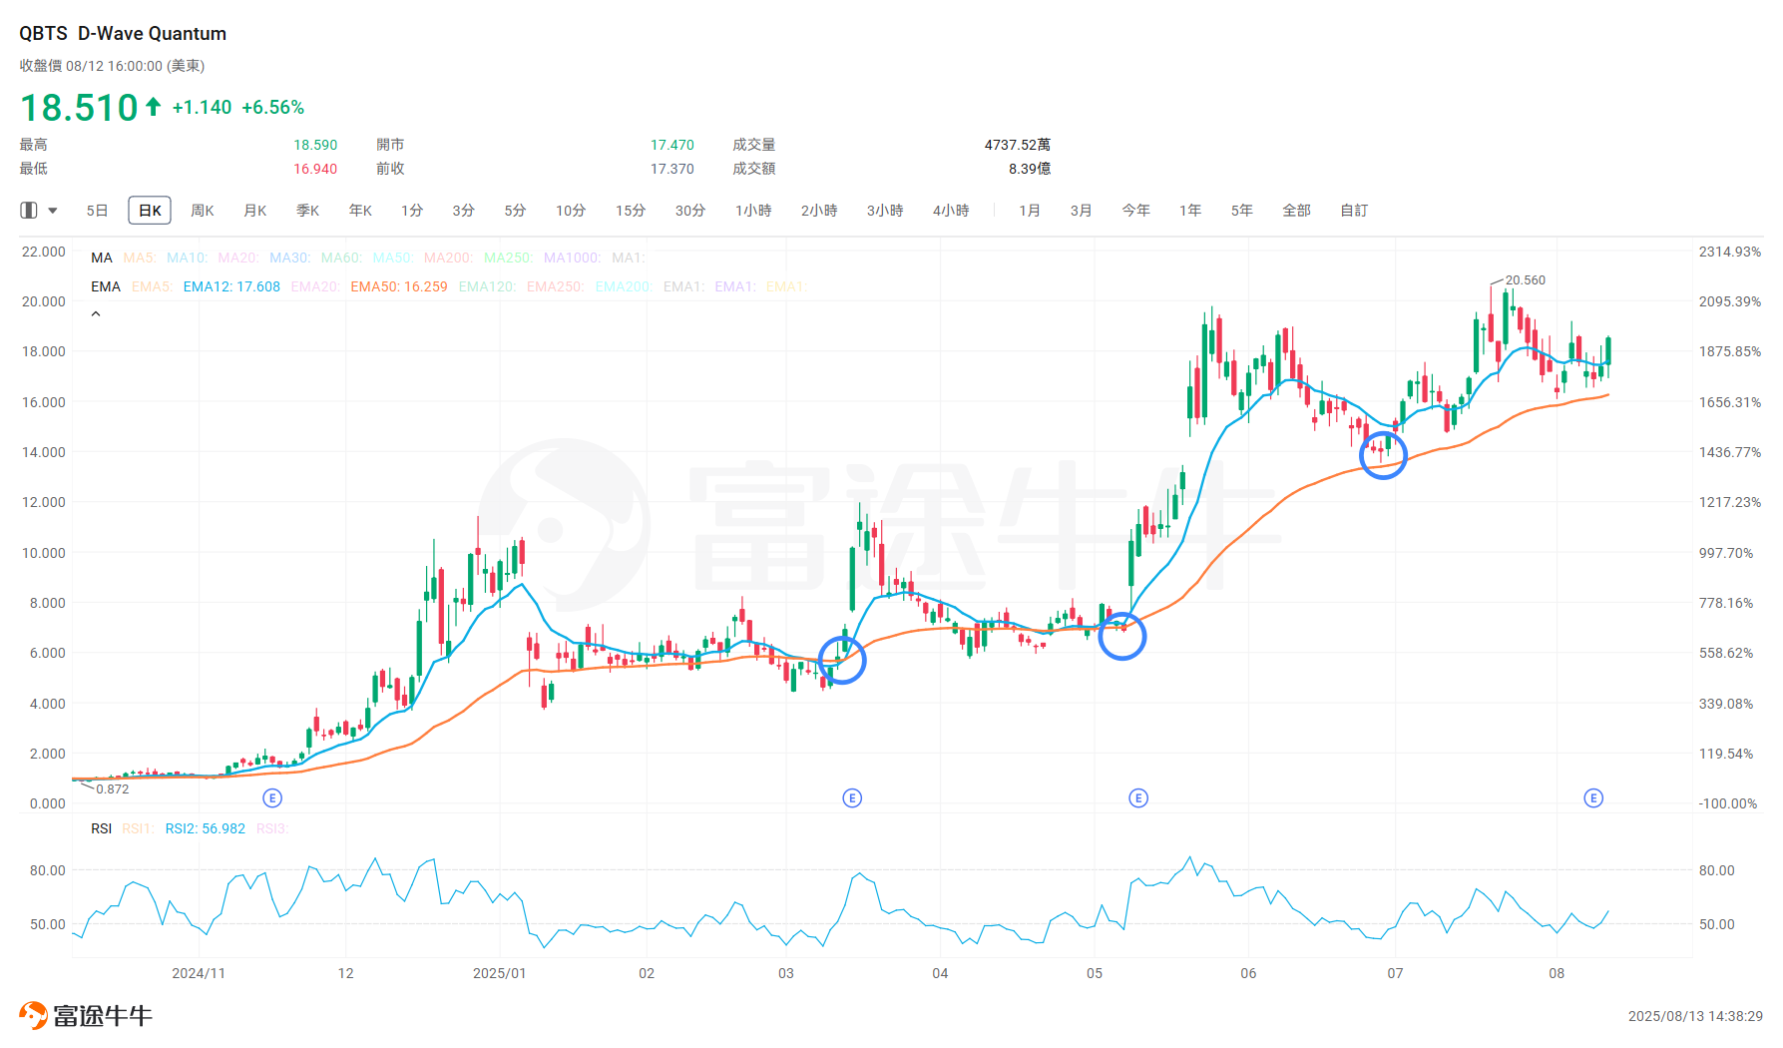This screenshot has width=1783, height=1048.
Task: Switch to the 周K weekly chart tab
Action: click(x=202, y=210)
